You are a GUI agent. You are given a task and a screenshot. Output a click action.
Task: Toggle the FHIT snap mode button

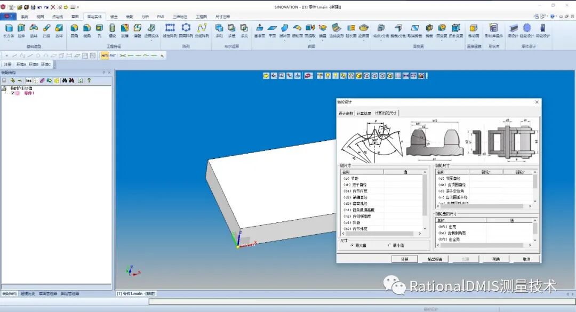[x=113, y=55]
